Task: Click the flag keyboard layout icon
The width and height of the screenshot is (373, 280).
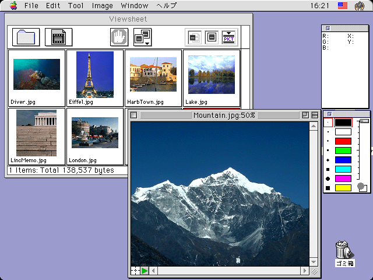Action: pyautogui.click(x=342, y=6)
